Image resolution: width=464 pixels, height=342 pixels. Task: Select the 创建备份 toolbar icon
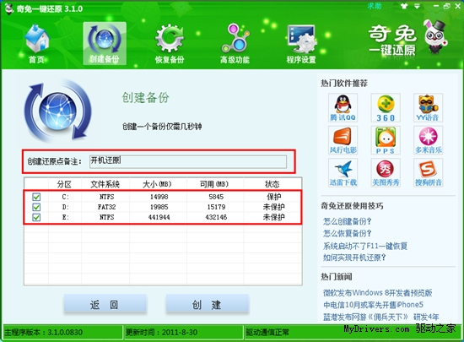105,43
